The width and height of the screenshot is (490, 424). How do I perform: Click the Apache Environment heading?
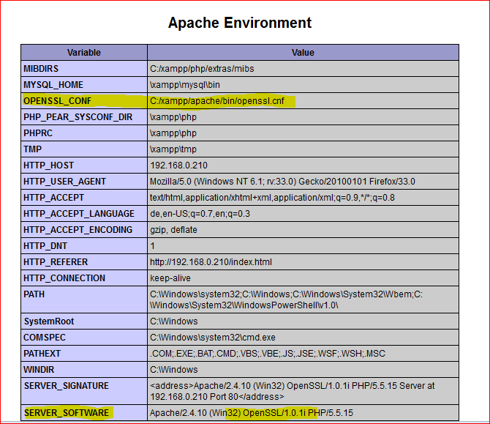click(x=240, y=23)
